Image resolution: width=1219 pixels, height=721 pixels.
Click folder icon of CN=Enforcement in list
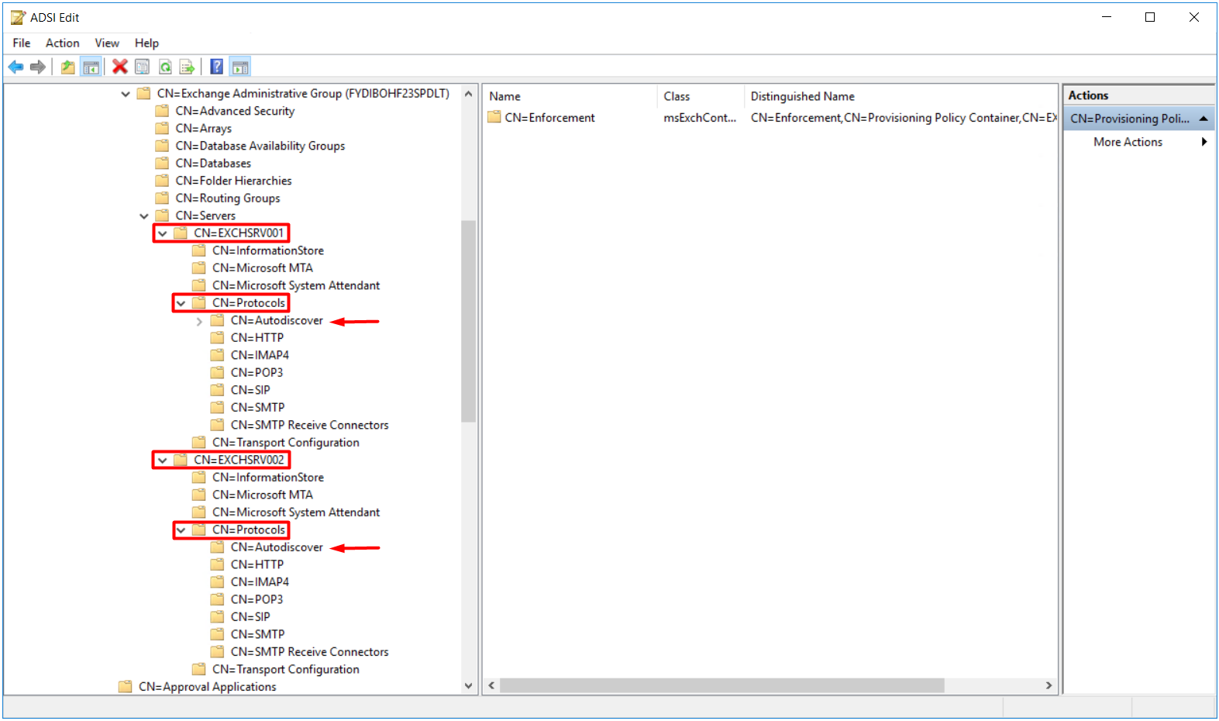click(494, 117)
